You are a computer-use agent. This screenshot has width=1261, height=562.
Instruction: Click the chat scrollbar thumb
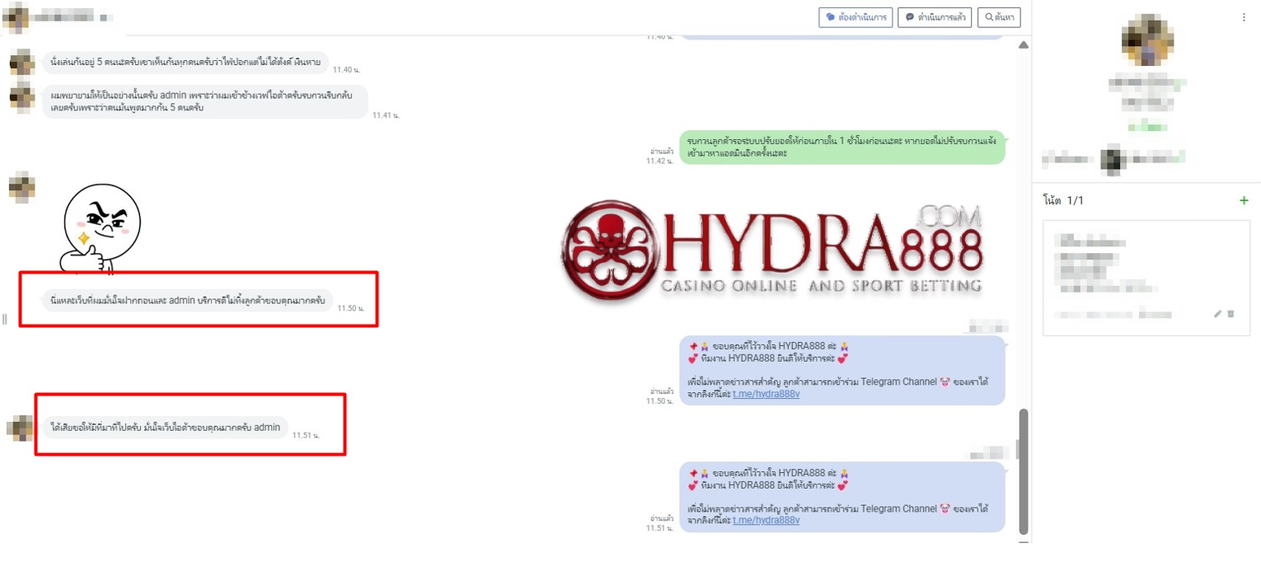[1024, 470]
